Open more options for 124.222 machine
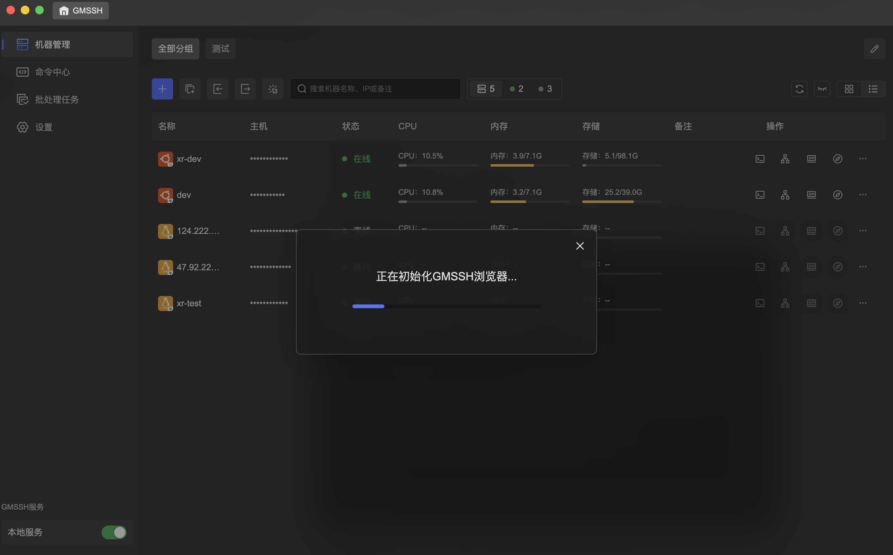 click(x=863, y=231)
